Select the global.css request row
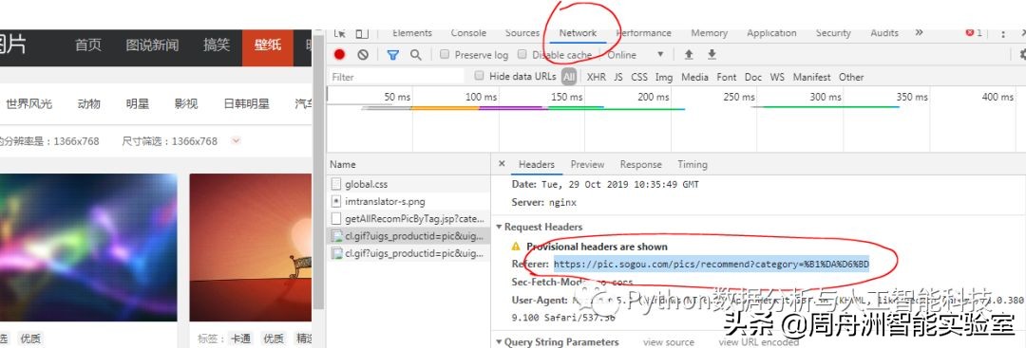1026x348 pixels. pyautogui.click(x=408, y=184)
